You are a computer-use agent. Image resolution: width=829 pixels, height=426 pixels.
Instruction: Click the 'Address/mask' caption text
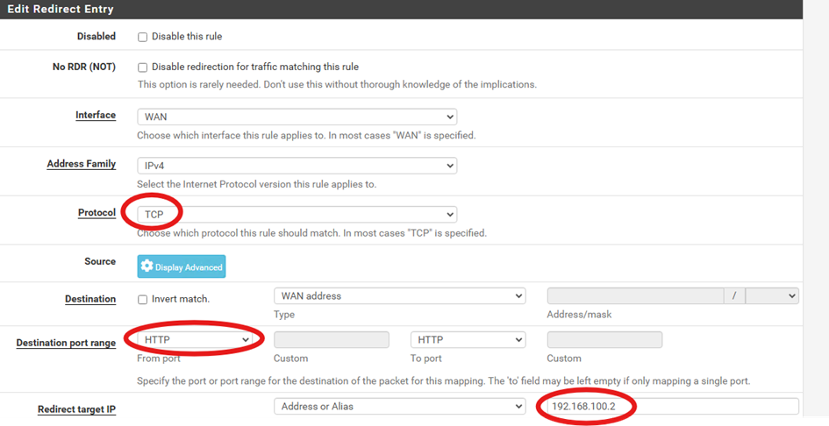point(579,315)
